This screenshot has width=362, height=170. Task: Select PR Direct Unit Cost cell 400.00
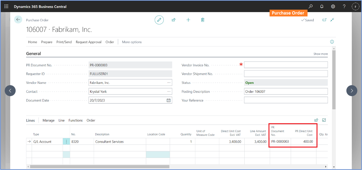point(303,141)
